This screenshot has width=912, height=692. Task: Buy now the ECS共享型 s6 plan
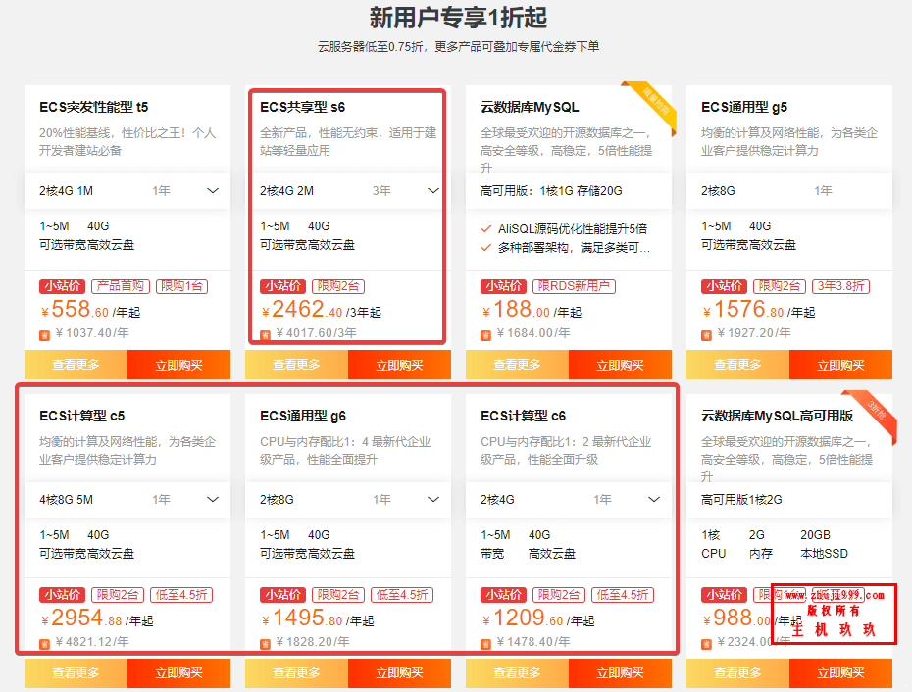point(399,365)
